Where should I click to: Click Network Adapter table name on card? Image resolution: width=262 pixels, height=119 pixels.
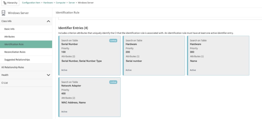[71, 86]
